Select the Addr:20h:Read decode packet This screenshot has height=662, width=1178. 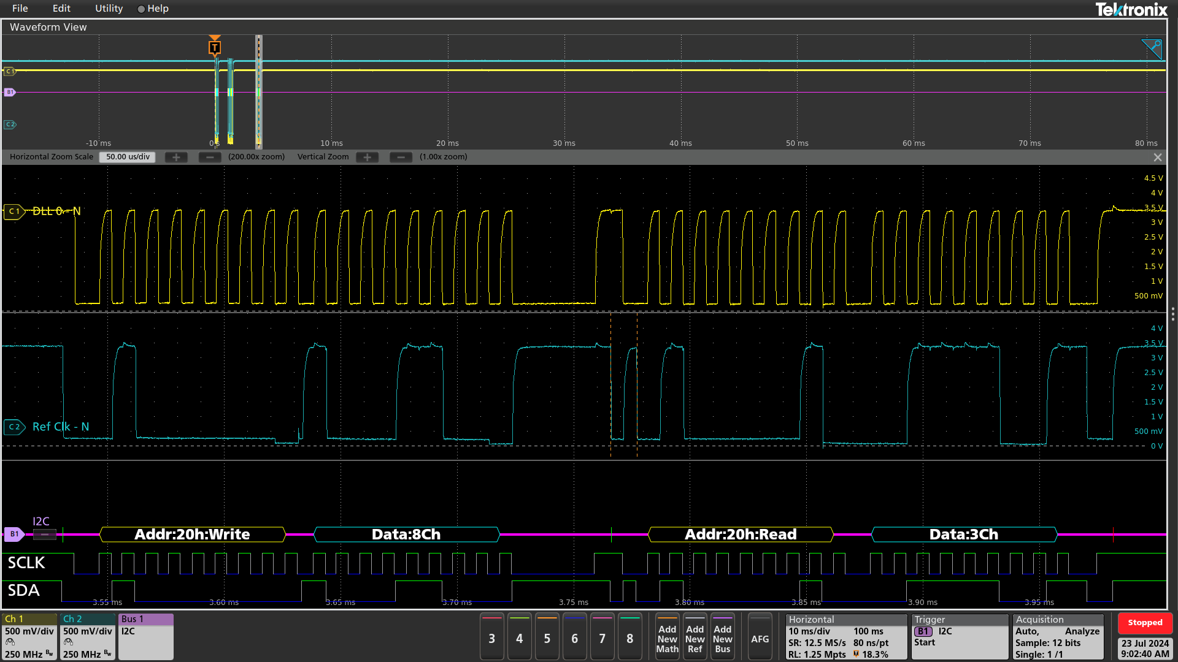point(741,535)
